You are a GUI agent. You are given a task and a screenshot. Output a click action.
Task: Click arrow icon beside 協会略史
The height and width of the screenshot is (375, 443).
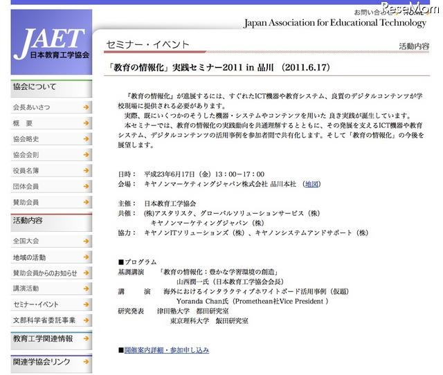point(85,139)
